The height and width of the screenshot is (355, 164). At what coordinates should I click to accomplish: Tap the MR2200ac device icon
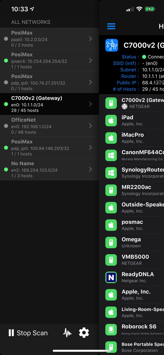pos(111,190)
